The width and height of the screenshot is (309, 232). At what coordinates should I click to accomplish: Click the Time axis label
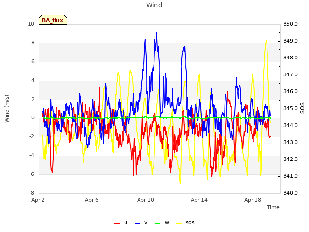273,207
